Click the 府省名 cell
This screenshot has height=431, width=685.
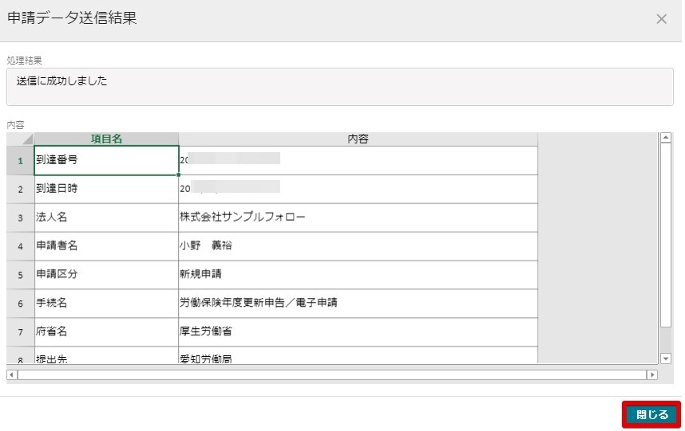pos(107,332)
